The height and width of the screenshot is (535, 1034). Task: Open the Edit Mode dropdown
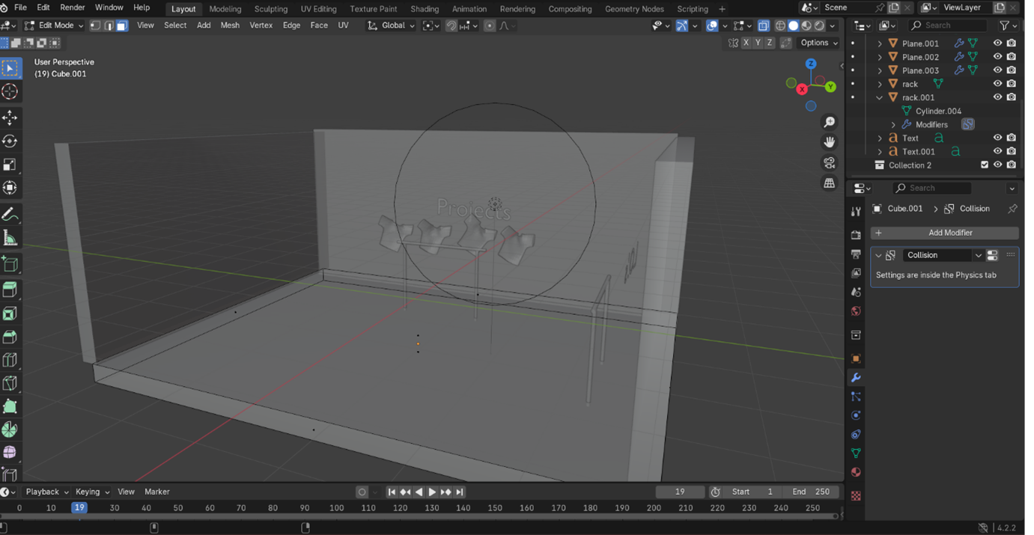tap(54, 25)
